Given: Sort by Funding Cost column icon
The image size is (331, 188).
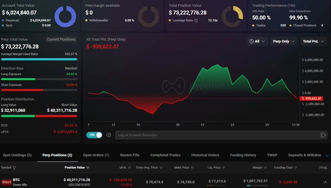Looking at the screenshot, I should click(295, 168).
